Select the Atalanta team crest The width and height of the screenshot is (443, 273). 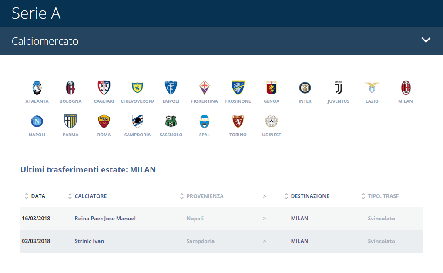pos(37,88)
